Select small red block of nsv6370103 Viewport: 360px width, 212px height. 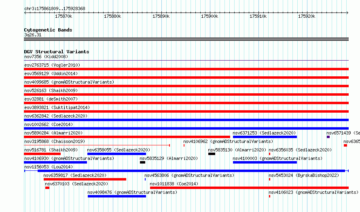[x=47, y=188]
